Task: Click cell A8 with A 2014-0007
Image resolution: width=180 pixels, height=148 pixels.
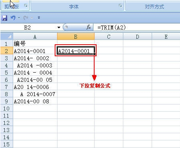Action: [x=35, y=94]
